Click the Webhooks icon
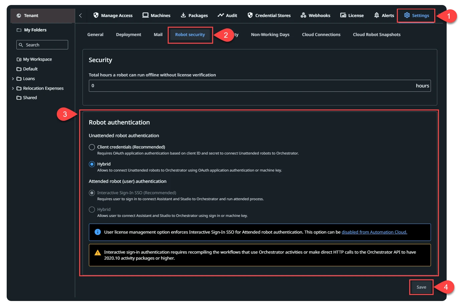 (x=303, y=15)
